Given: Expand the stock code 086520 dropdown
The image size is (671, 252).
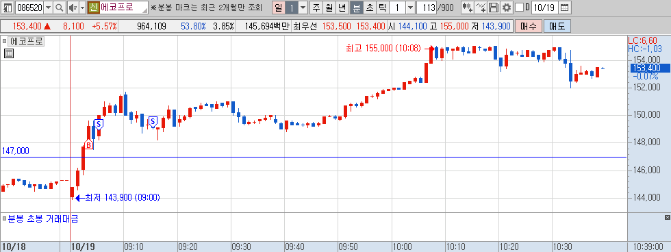Looking at the screenshot, I should click(48, 8).
